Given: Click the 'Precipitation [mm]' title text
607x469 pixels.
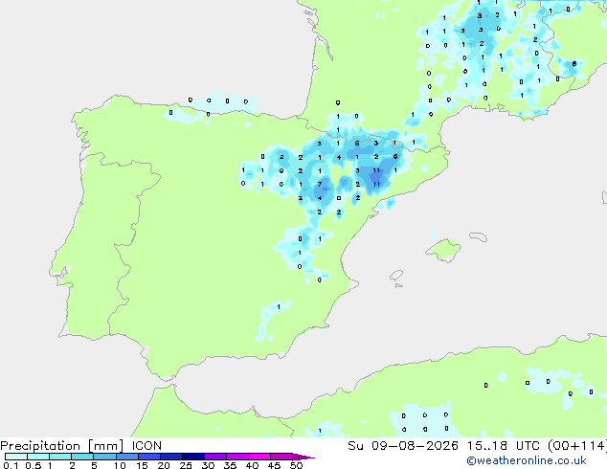Looking at the screenshot, I should click(62, 446).
